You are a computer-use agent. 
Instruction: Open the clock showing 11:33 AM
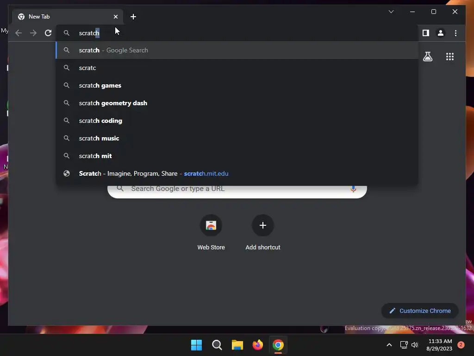439,345
